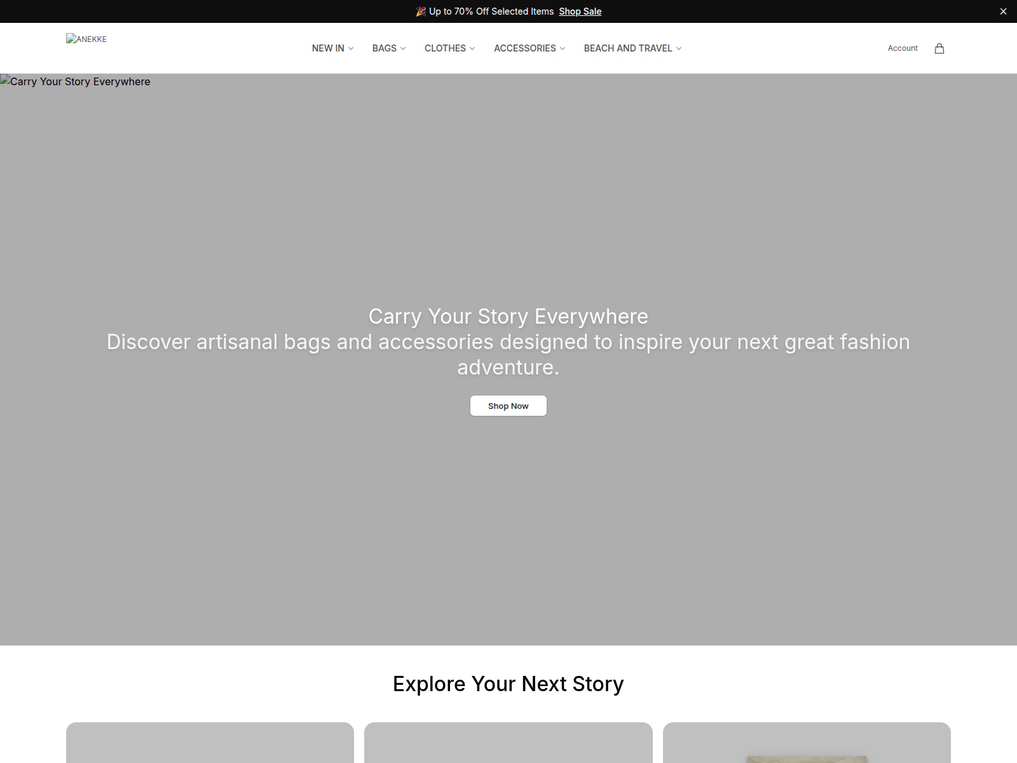This screenshot has width=1017, height=763.
Task: Click the Explore Your Next Story heading
Action: pyautogui.click(x=508, y=684)
